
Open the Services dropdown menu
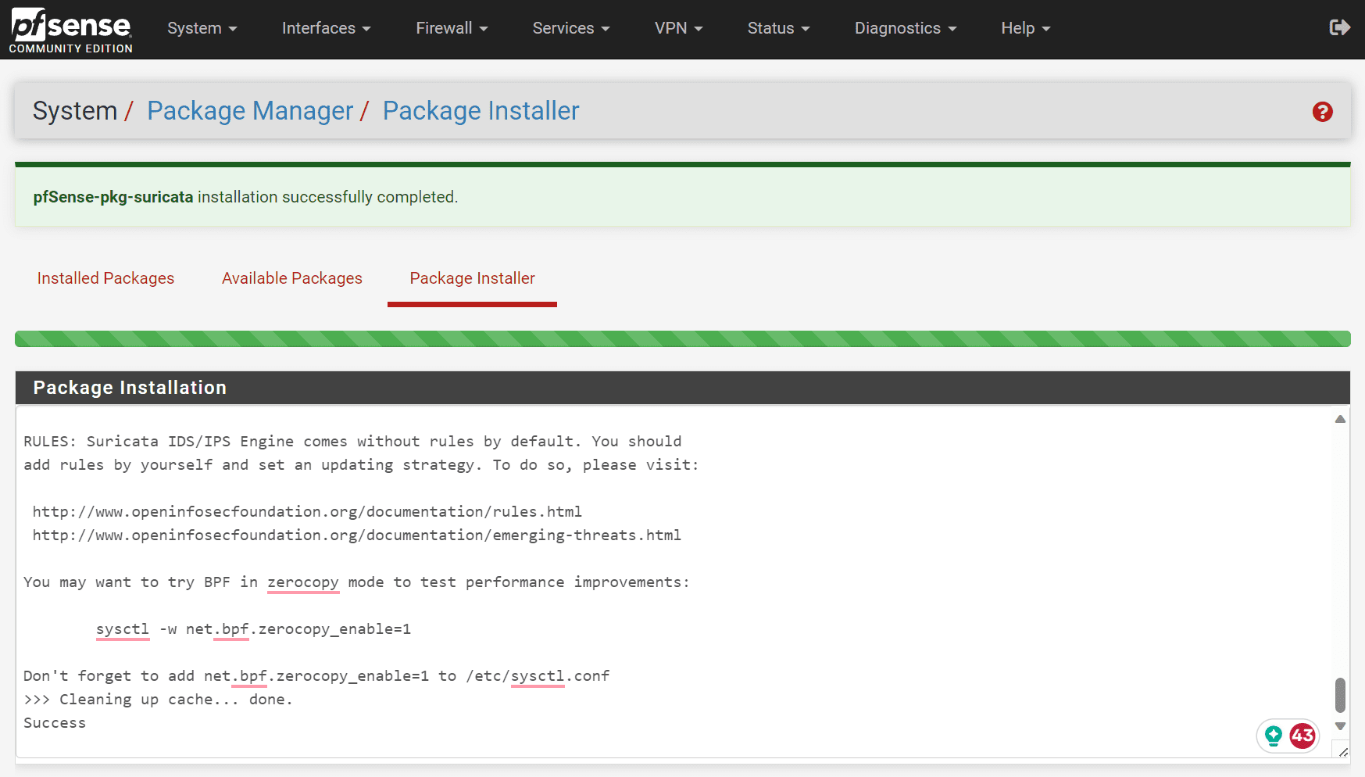click(570, 28)
